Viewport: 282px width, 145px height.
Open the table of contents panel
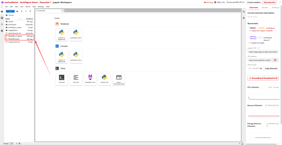pos(2,24)
